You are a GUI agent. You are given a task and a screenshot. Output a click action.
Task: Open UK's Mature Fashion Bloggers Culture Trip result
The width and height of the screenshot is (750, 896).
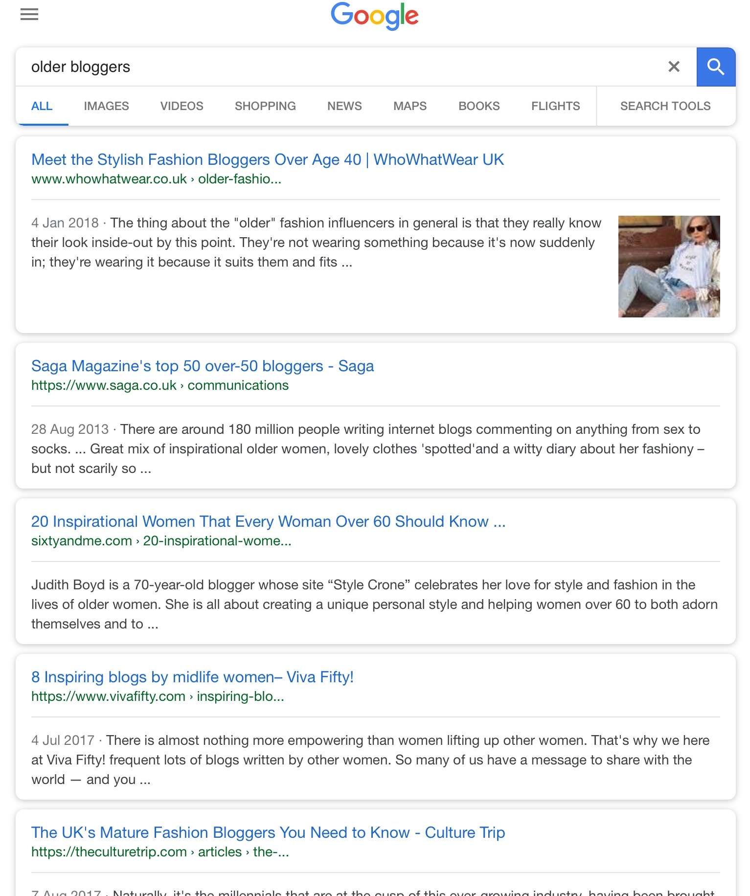click(268, 833)
